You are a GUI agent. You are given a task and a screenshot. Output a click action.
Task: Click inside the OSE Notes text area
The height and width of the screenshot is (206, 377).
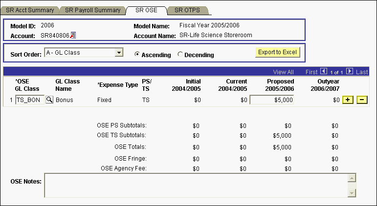196,185
